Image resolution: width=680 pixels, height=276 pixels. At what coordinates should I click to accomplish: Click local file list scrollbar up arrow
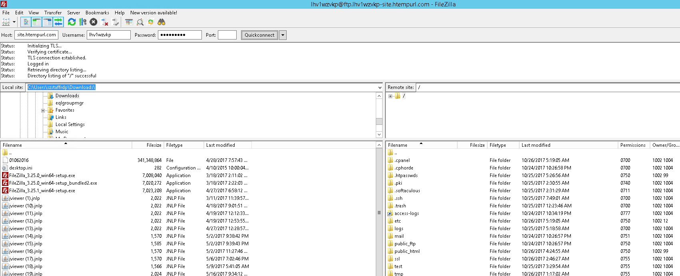coord(379,145)
